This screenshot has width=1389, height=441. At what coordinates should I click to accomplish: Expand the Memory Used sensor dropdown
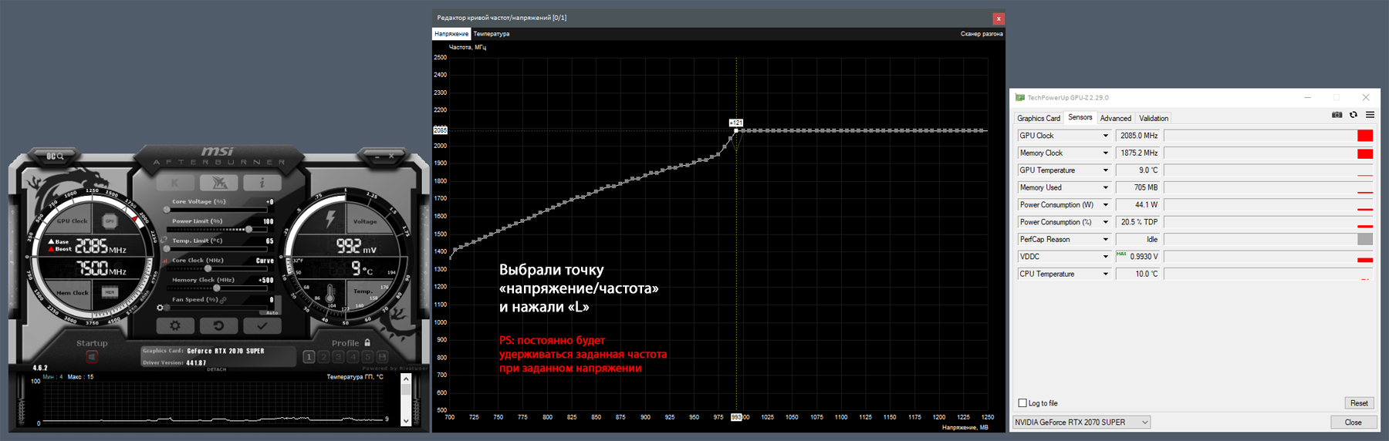coord(1105,187)
